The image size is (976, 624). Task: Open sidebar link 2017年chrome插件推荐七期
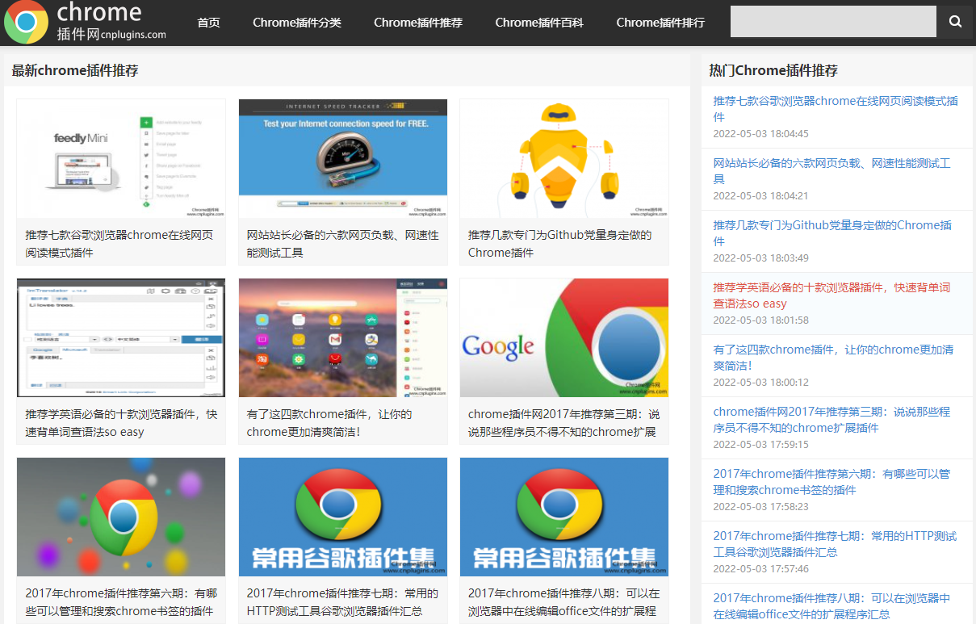pos(835,544)
